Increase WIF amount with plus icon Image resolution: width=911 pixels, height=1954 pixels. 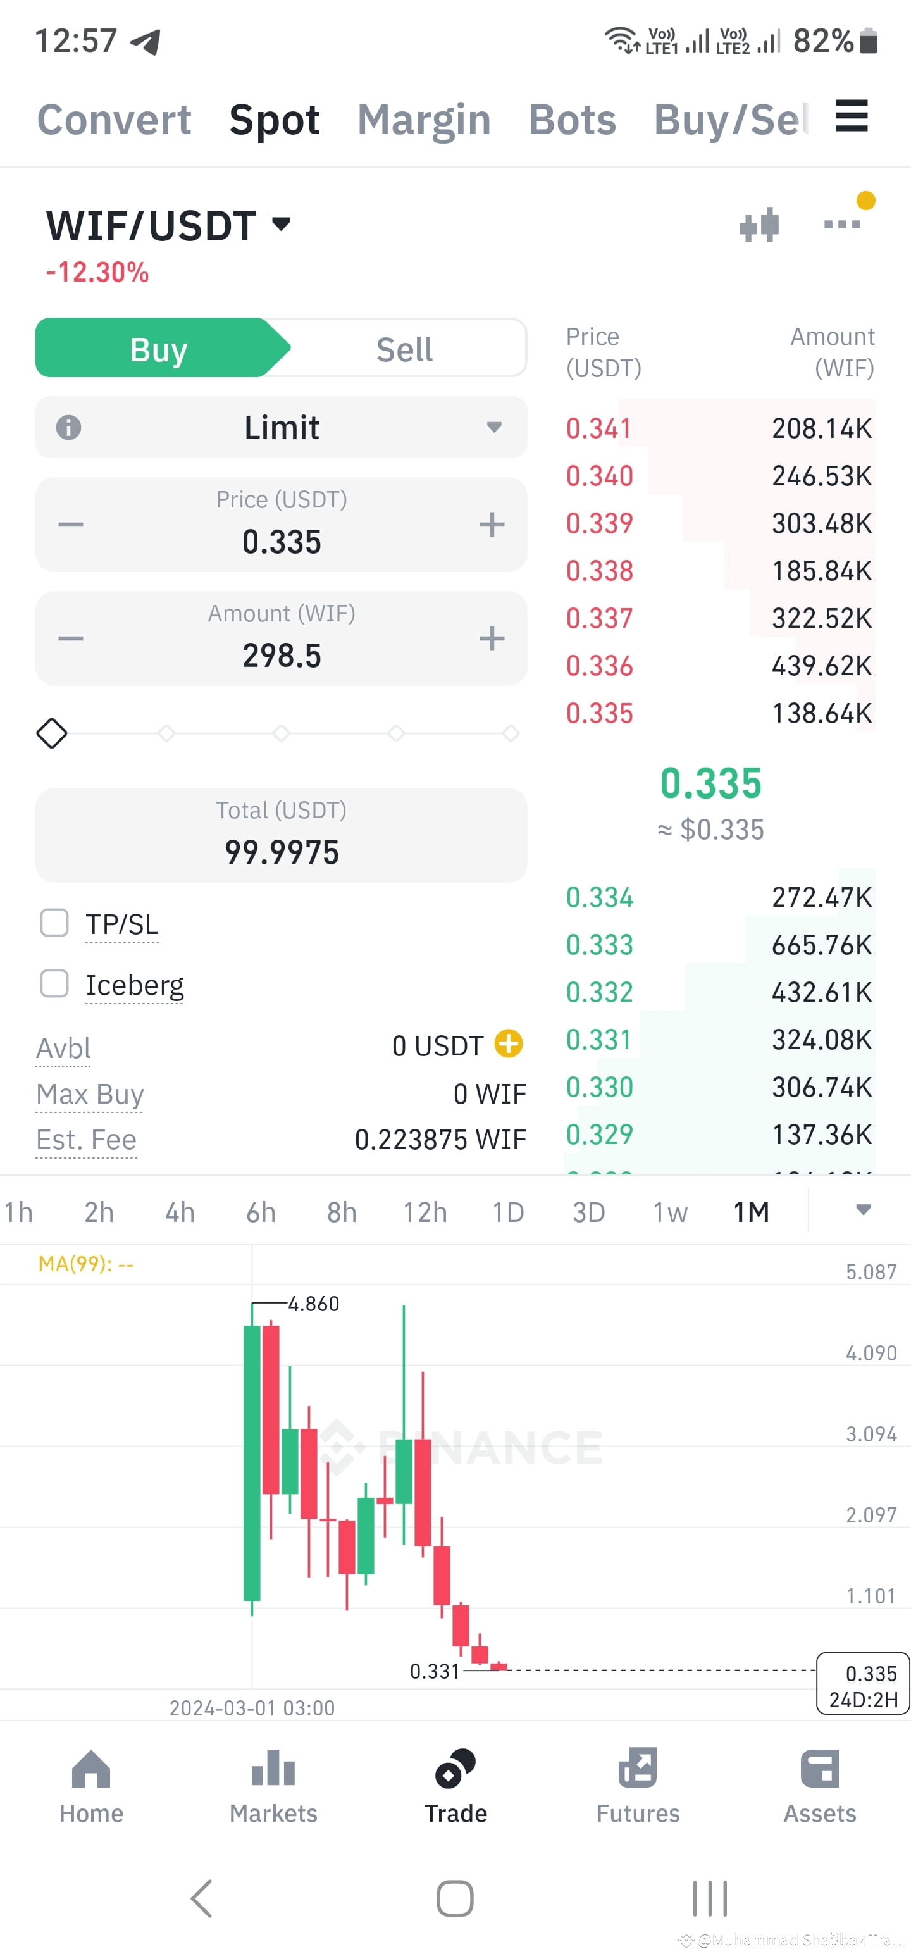point(492,638)
